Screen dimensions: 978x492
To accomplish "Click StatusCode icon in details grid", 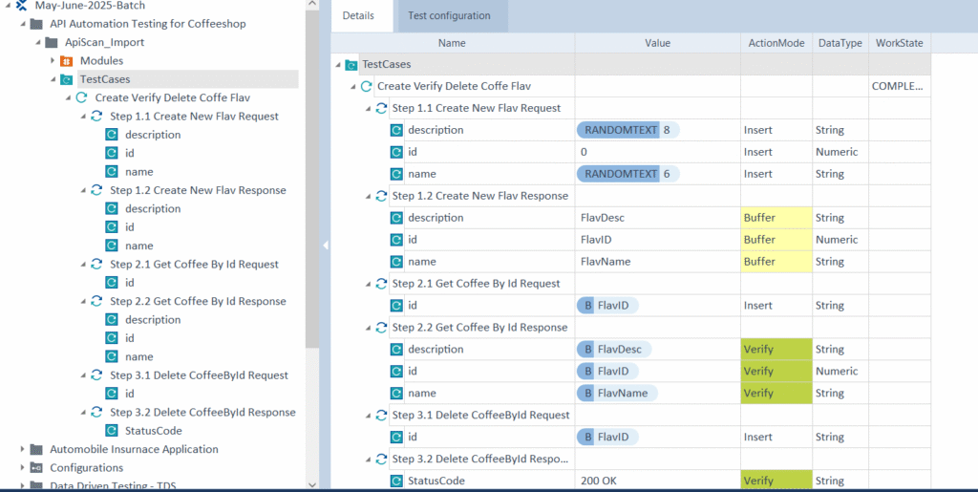I will tap(396, 481).
